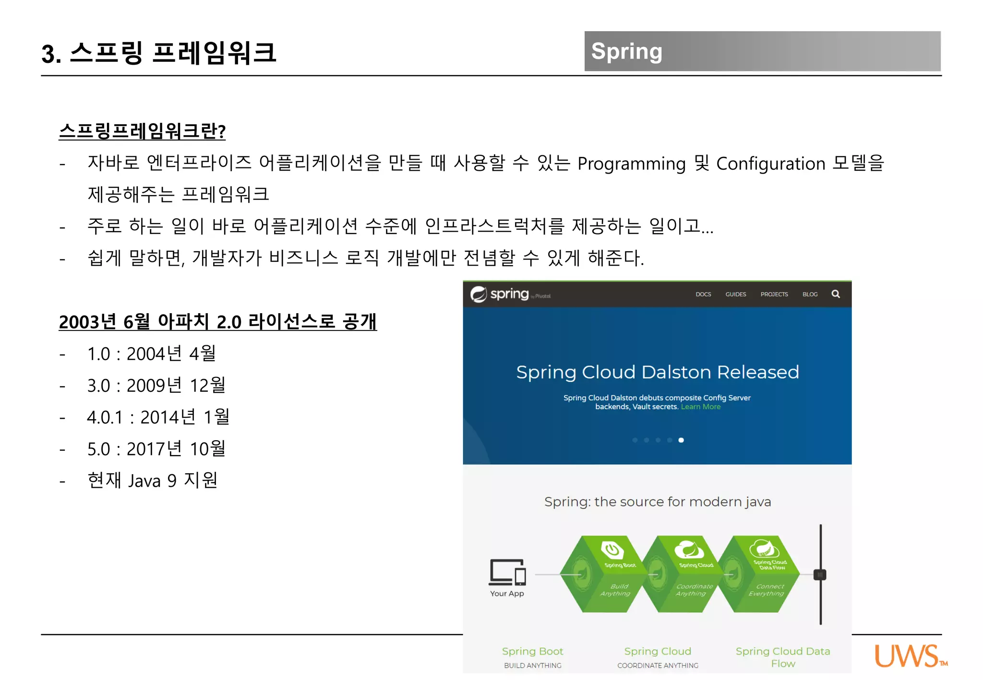
Task: Click the 'COORDINATE ANYTHING' caption
Action: 658,666
